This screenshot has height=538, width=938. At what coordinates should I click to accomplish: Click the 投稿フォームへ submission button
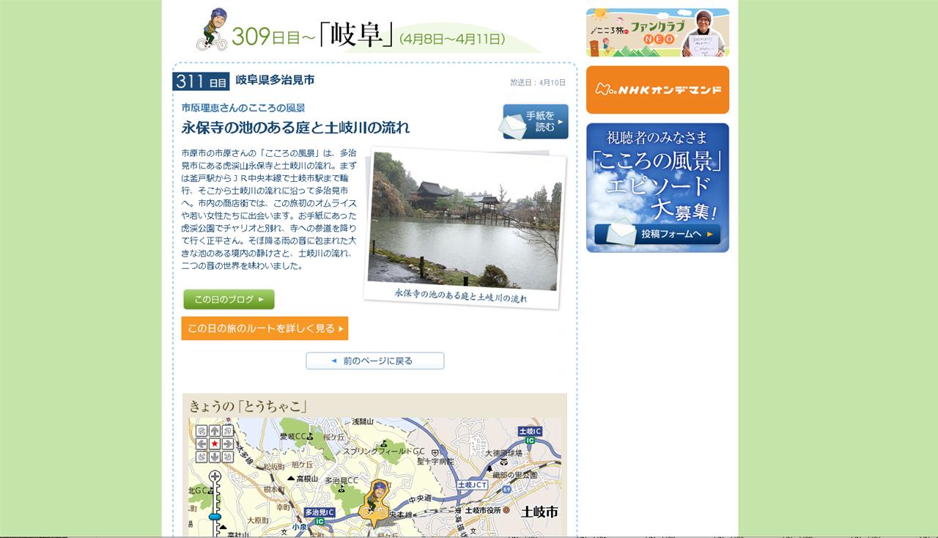tap(657, 234)
